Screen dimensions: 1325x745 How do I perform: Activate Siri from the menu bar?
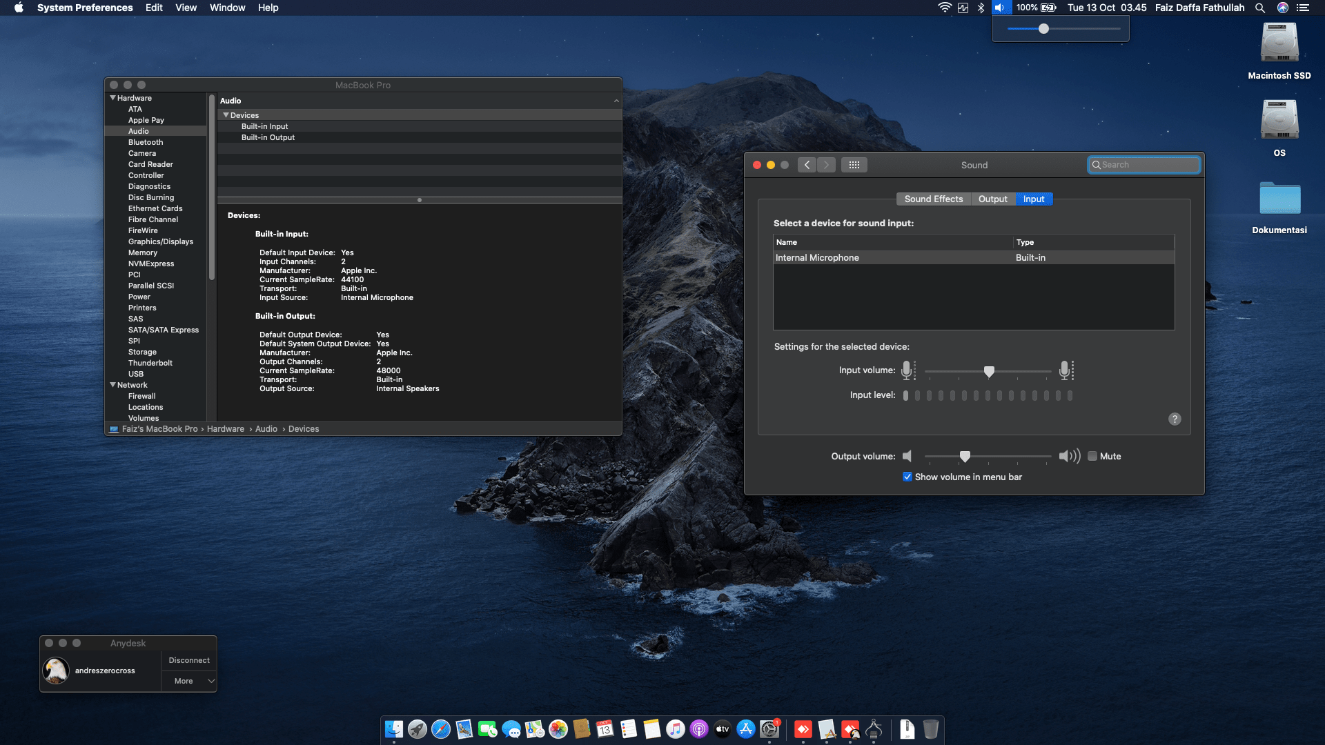pyautogui.click(x=1283, y=8)
